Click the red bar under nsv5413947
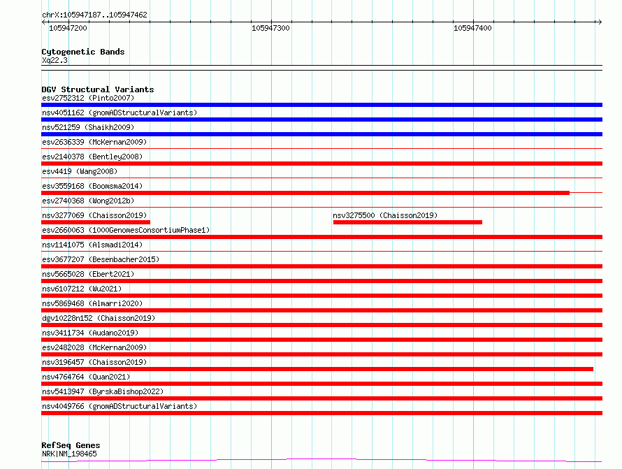Image resolution: width=622 pixels, height=469 pixels. pyautogui.click(x=321, y=398)
